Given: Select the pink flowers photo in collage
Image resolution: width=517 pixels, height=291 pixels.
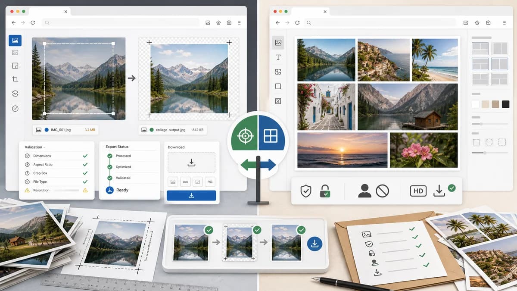Looking at the screenshot, I should (424, 150).
